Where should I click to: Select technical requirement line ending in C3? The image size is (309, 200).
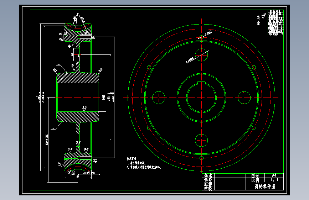click(x=137, y=163)
